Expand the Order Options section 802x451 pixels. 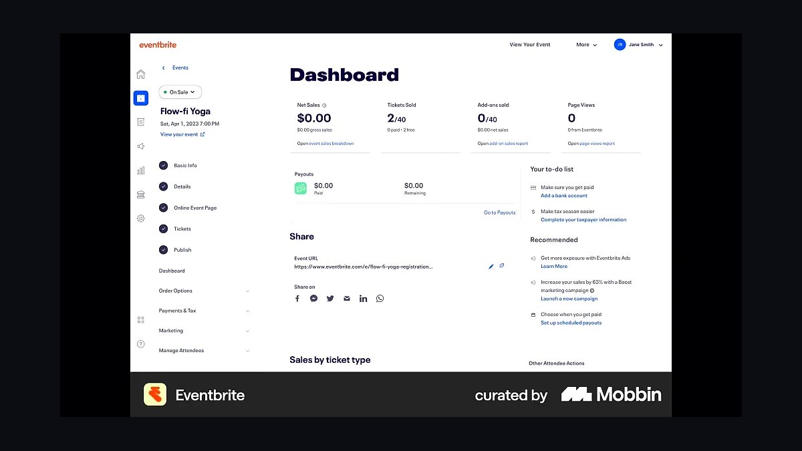pos(204,291)
